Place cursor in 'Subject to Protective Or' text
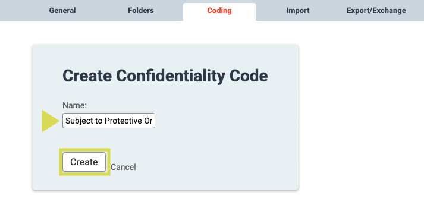The image size is (424, 217). coord(109,121)
